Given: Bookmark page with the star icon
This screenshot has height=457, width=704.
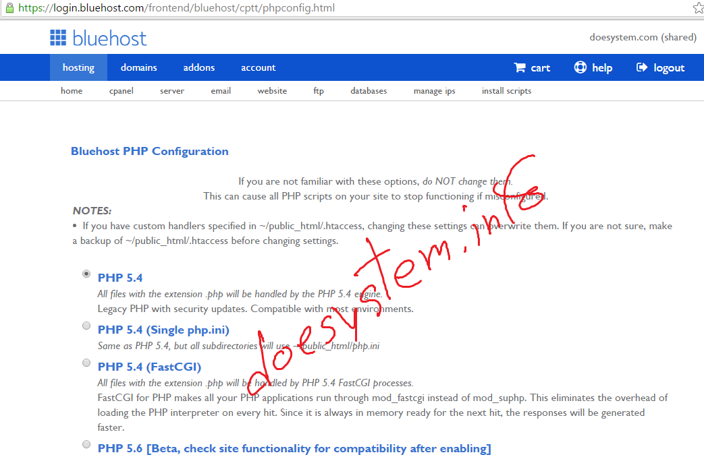Looking at the screenshot, I should coord(698,7).
